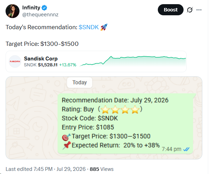Image resolution: width=211 pixels, height=174 pixels.
Task: Click the rocket emoji in the post
Action: pos(104,27)
